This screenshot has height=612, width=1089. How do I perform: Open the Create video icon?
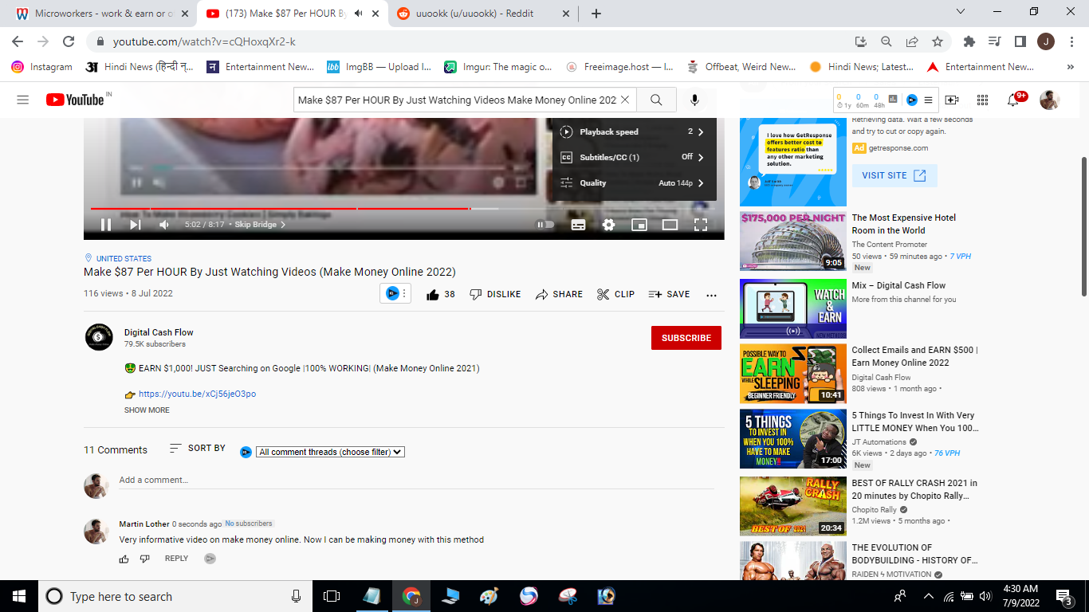click(952, 100)
